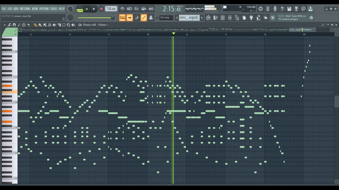Click the globe online news icon
Viewport: 339px width, 190px height.
(x=311, y=18)
